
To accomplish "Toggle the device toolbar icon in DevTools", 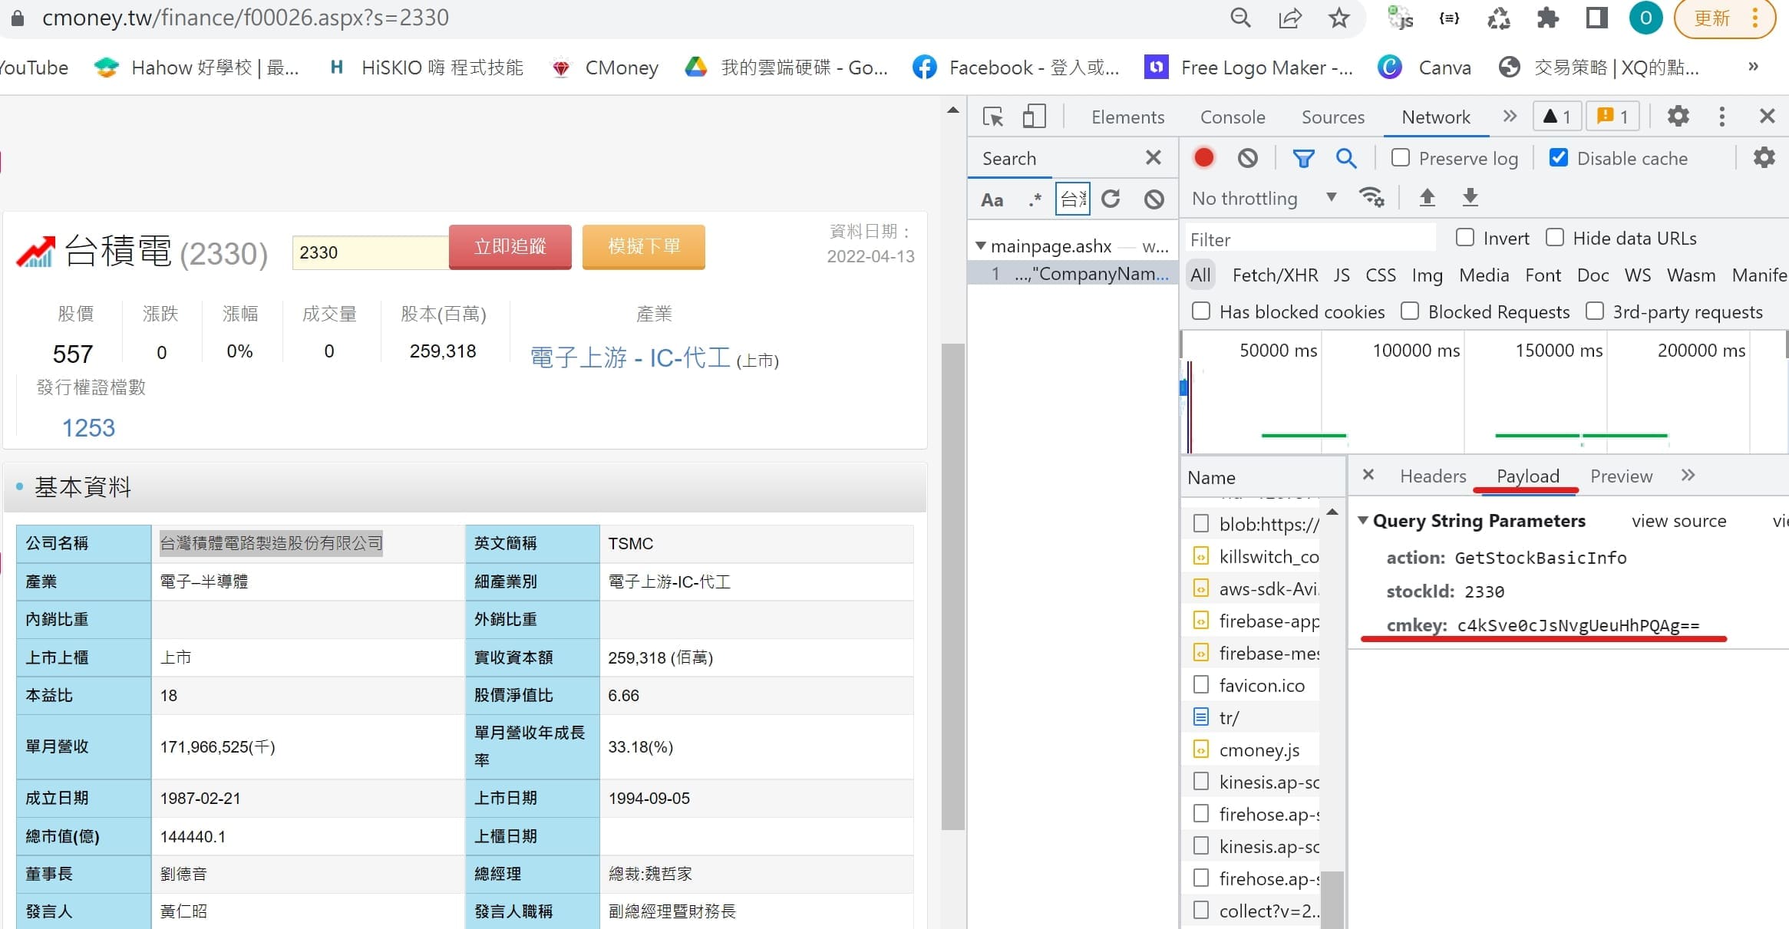I will click(x=1034, y=117).
